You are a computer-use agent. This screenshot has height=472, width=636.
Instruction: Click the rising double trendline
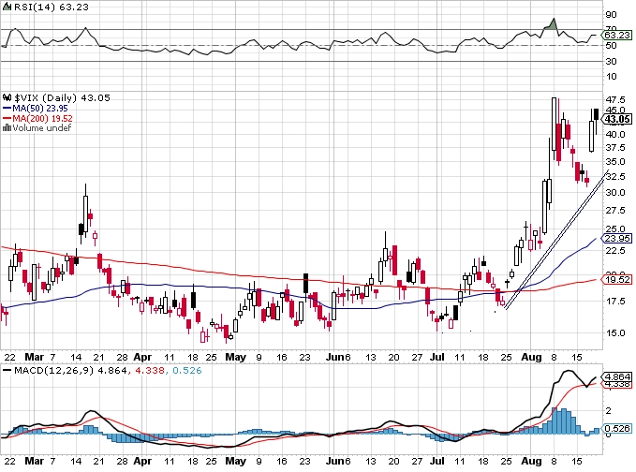pos(555,239)
